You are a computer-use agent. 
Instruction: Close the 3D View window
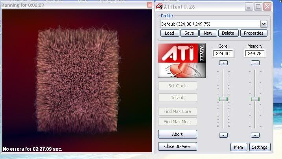[177, 146]
